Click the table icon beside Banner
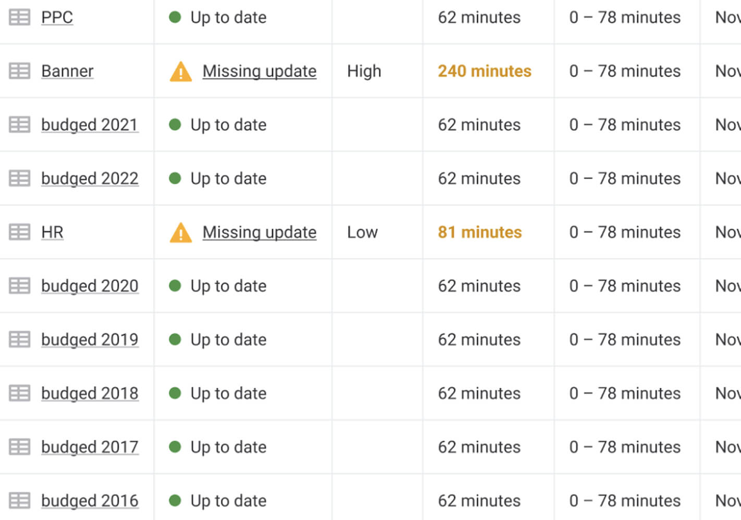Screen dimensions: 741x520 20,71
